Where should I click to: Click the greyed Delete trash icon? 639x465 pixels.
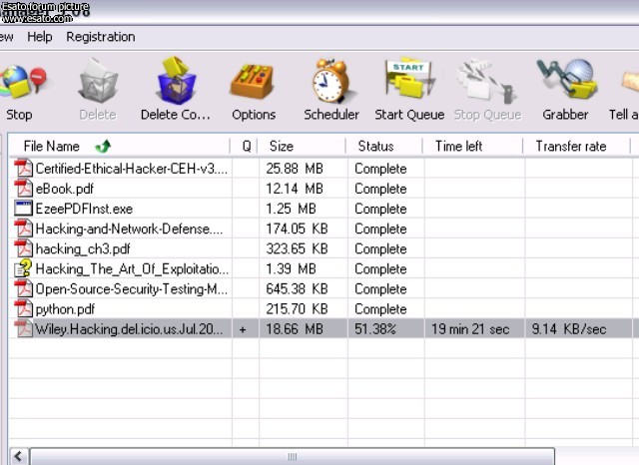(x=98, y=81)
